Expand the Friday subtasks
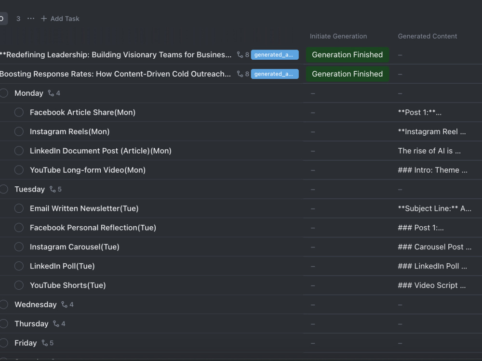 tap(44, 343)
